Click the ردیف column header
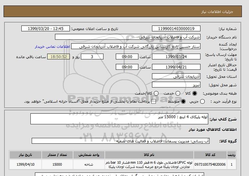Screen dimensions: 249x176 pyautogui.click(x=232, y=155)
